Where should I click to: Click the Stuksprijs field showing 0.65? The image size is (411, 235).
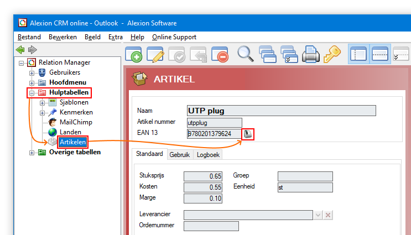click(203, 176)
